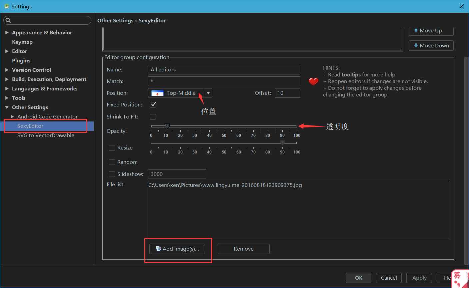Expand Languages & Frameworks section

coord(7,88)
